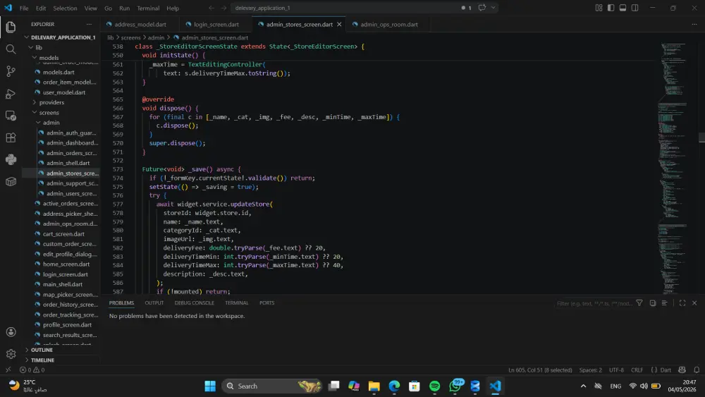Close the bottom panel

click(x=694, y=303)
